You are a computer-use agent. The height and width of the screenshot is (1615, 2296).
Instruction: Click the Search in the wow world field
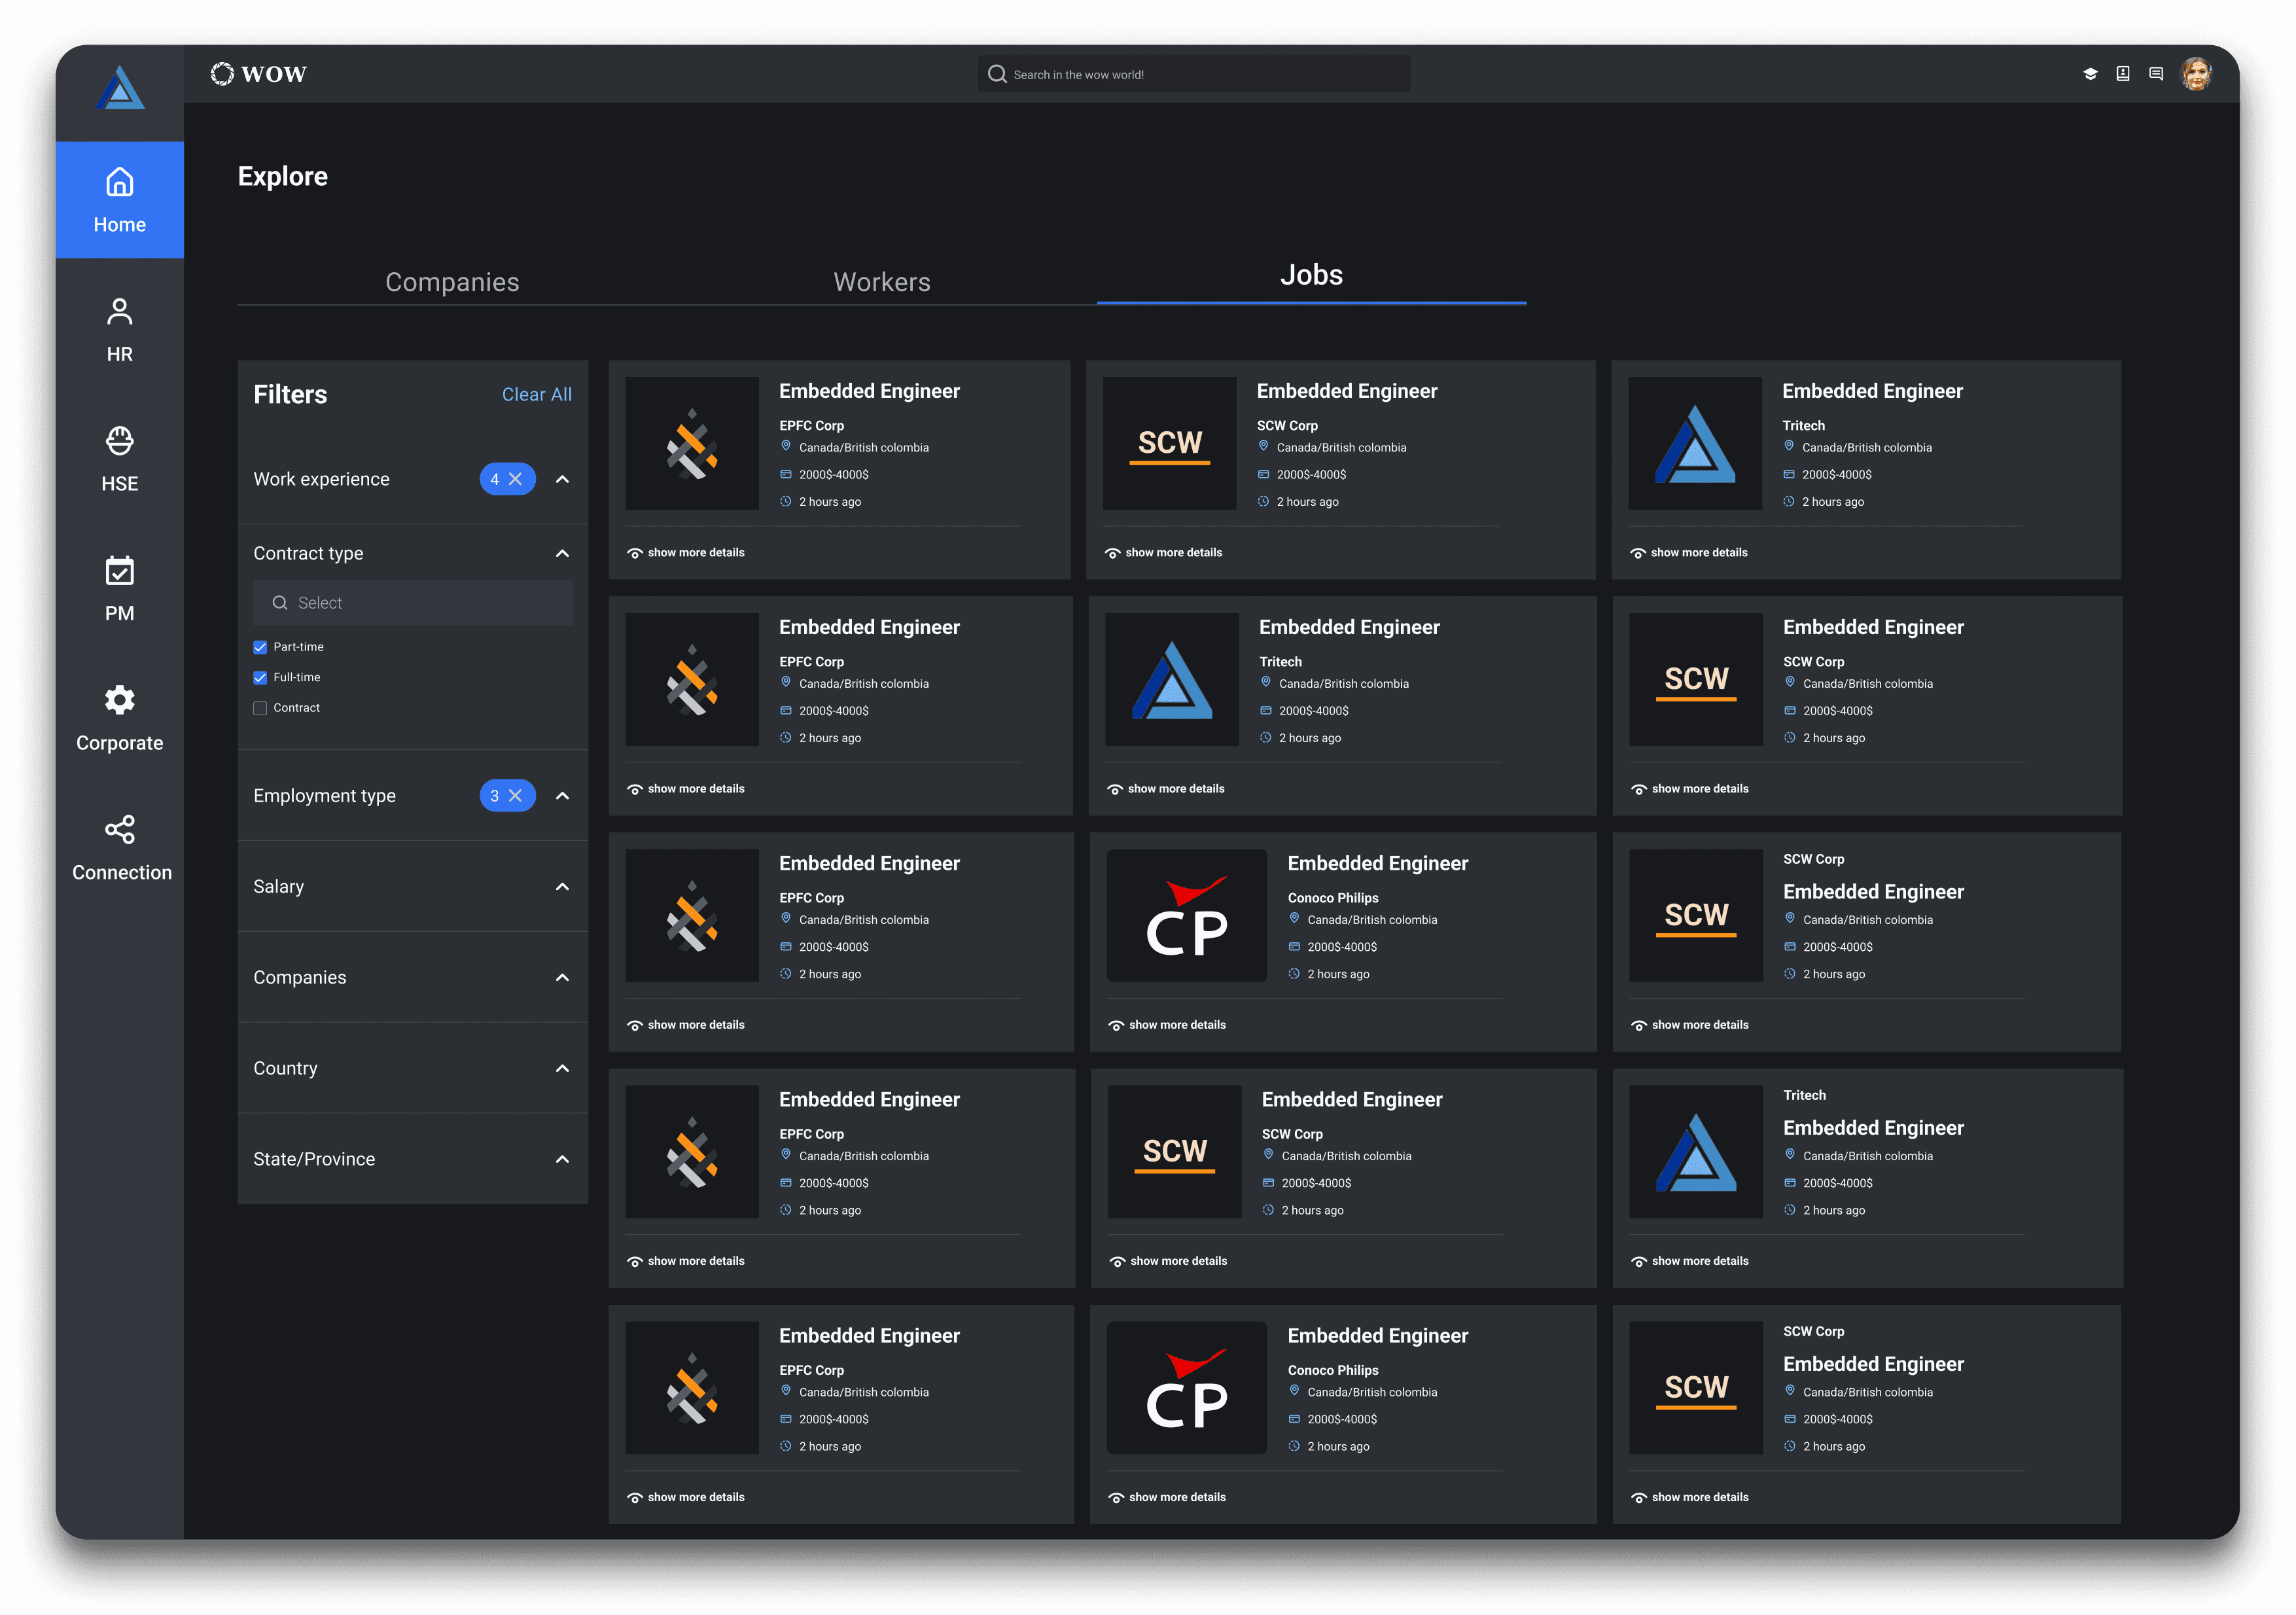coord(1194,74)
